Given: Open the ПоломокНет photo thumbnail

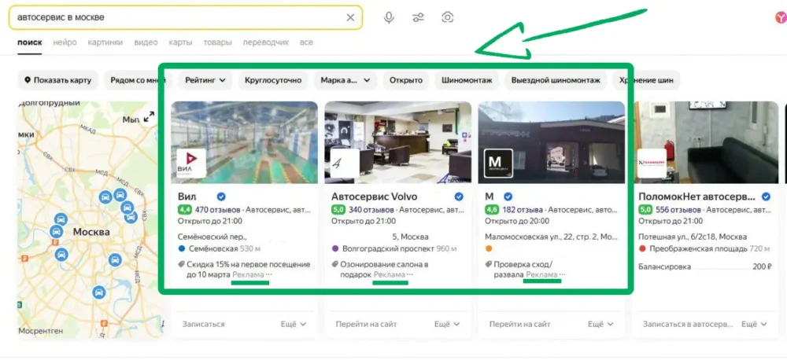Looking at the screenshot, I should pos(705,142).
